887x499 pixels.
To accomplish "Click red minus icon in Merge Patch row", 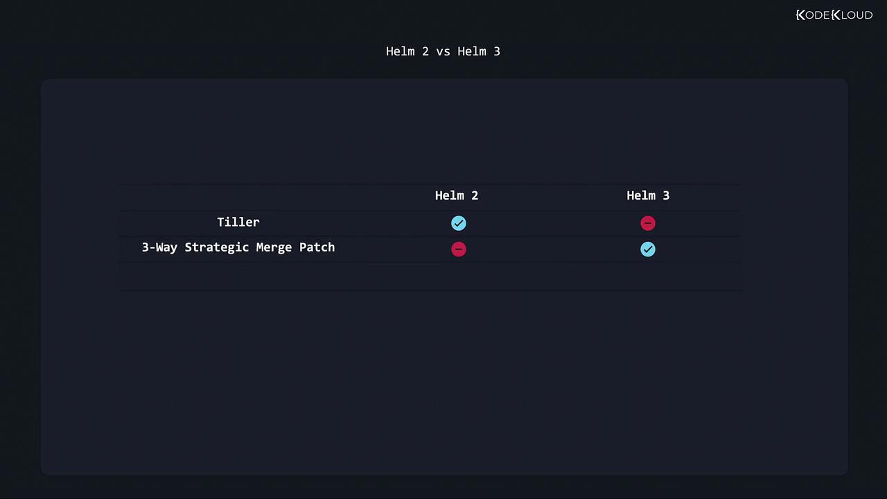I will point(459,249).
